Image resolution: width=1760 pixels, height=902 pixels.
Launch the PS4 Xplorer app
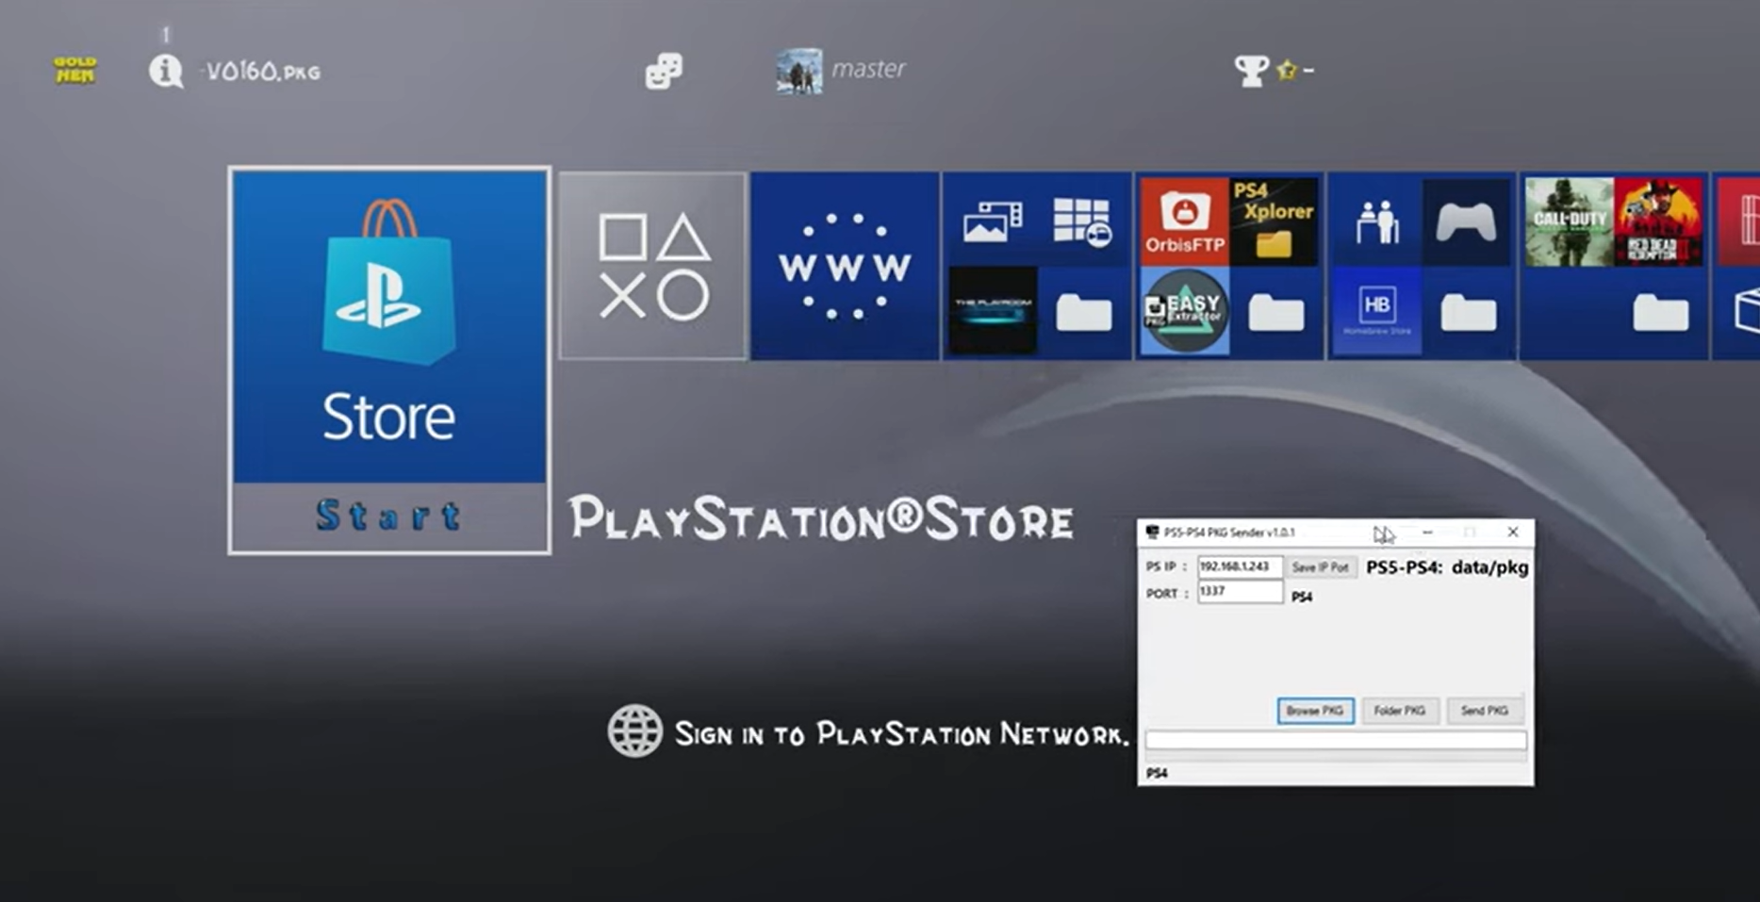coord(1275,221)
